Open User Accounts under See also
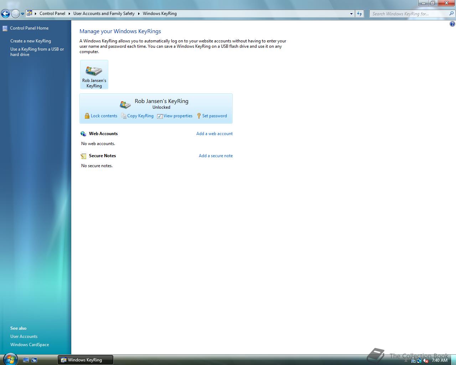Screen dimensions: 456x365 (24, 336)
